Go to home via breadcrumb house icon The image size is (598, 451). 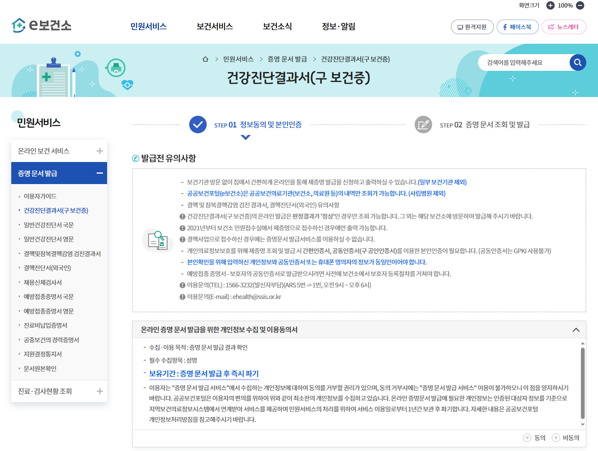pyautogui.click(x=205, y=59)
